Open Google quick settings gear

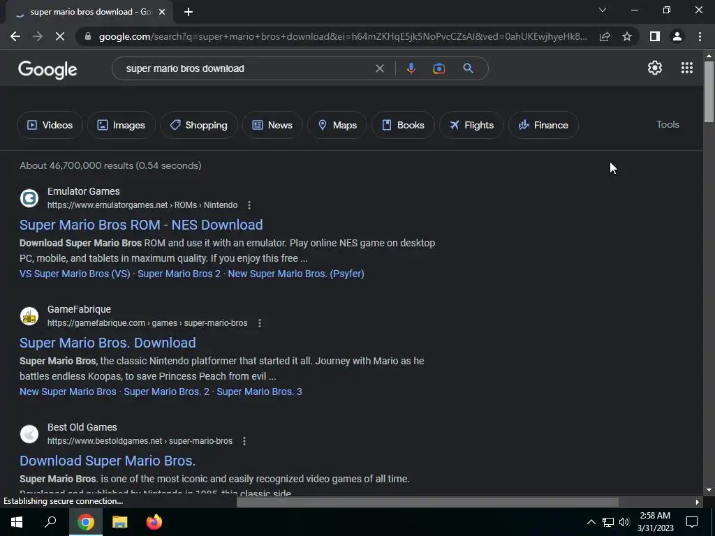point(655,68)
